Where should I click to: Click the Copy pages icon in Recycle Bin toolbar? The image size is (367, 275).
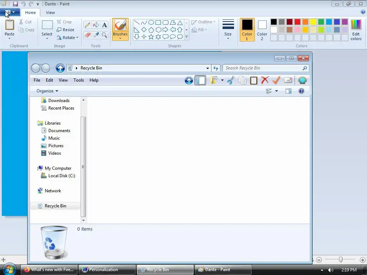(x=242, y=80)
